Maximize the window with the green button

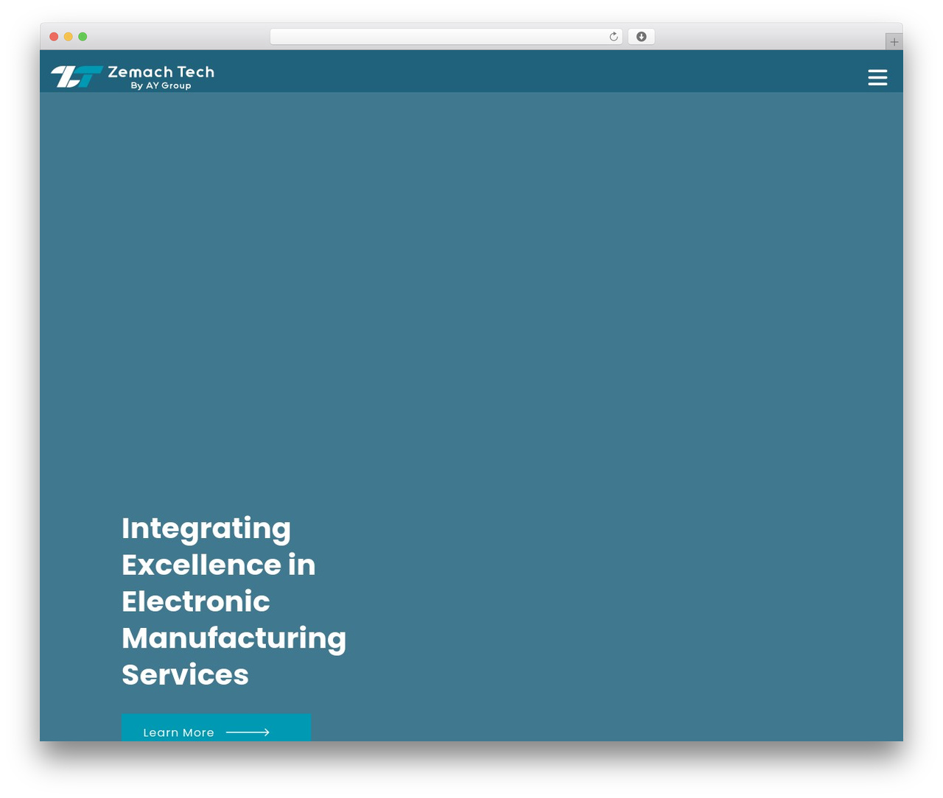83,37
